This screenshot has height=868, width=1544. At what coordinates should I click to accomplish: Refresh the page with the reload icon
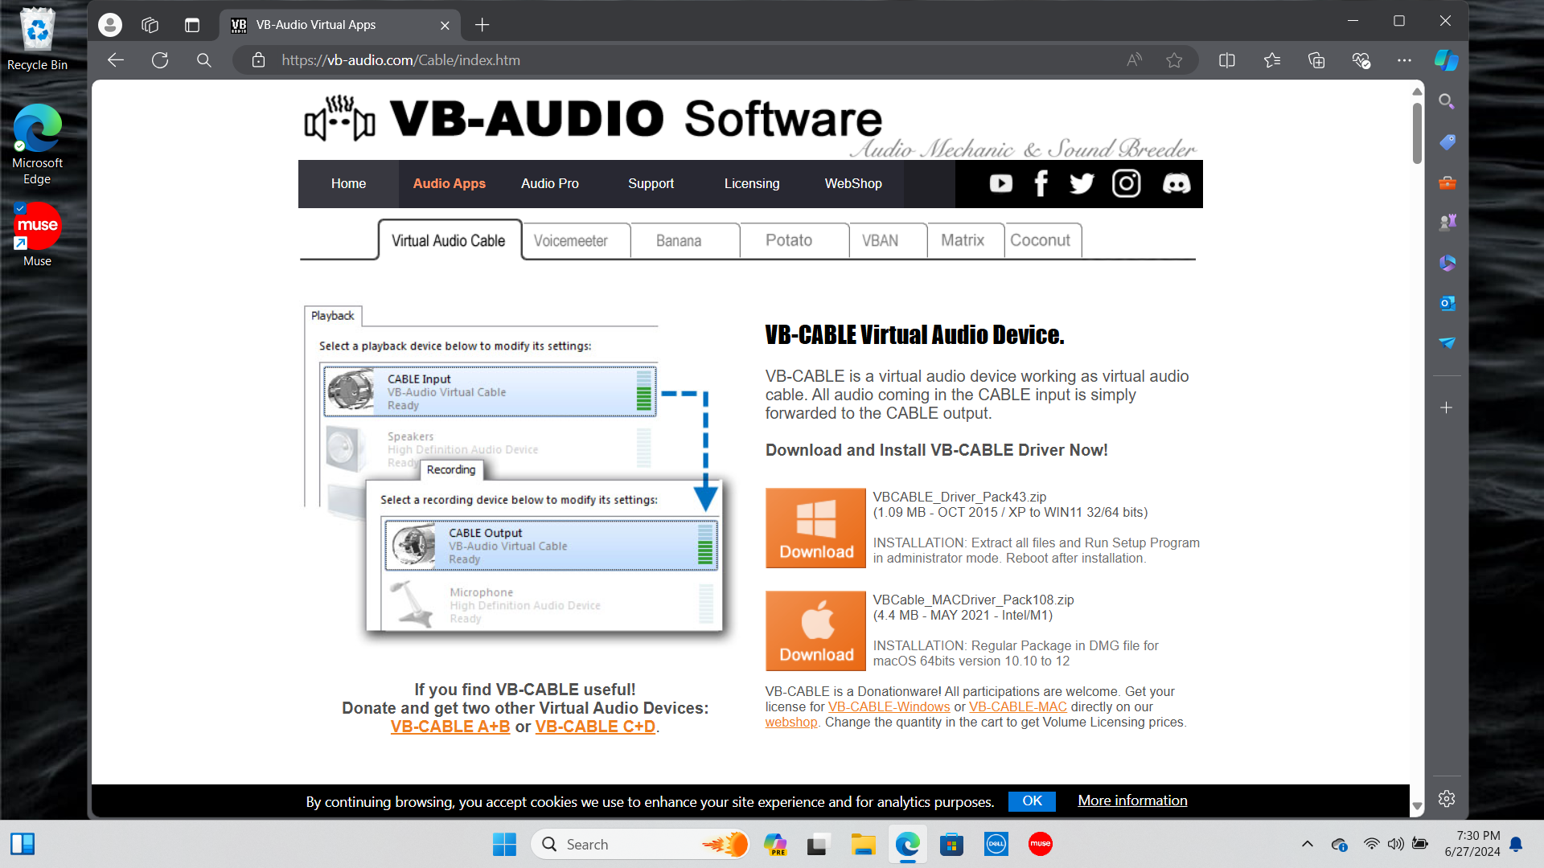(x=160, y=60)
